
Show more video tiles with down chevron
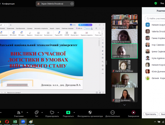tap(124, 105)
